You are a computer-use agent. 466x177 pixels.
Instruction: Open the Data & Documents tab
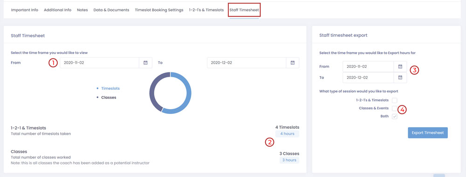[x=111, y=10]
